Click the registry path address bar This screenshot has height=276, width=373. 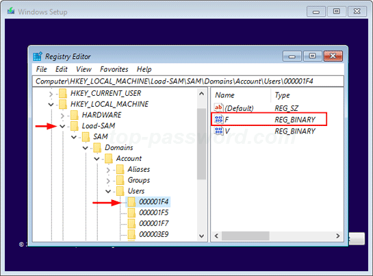tap(188, 81)
